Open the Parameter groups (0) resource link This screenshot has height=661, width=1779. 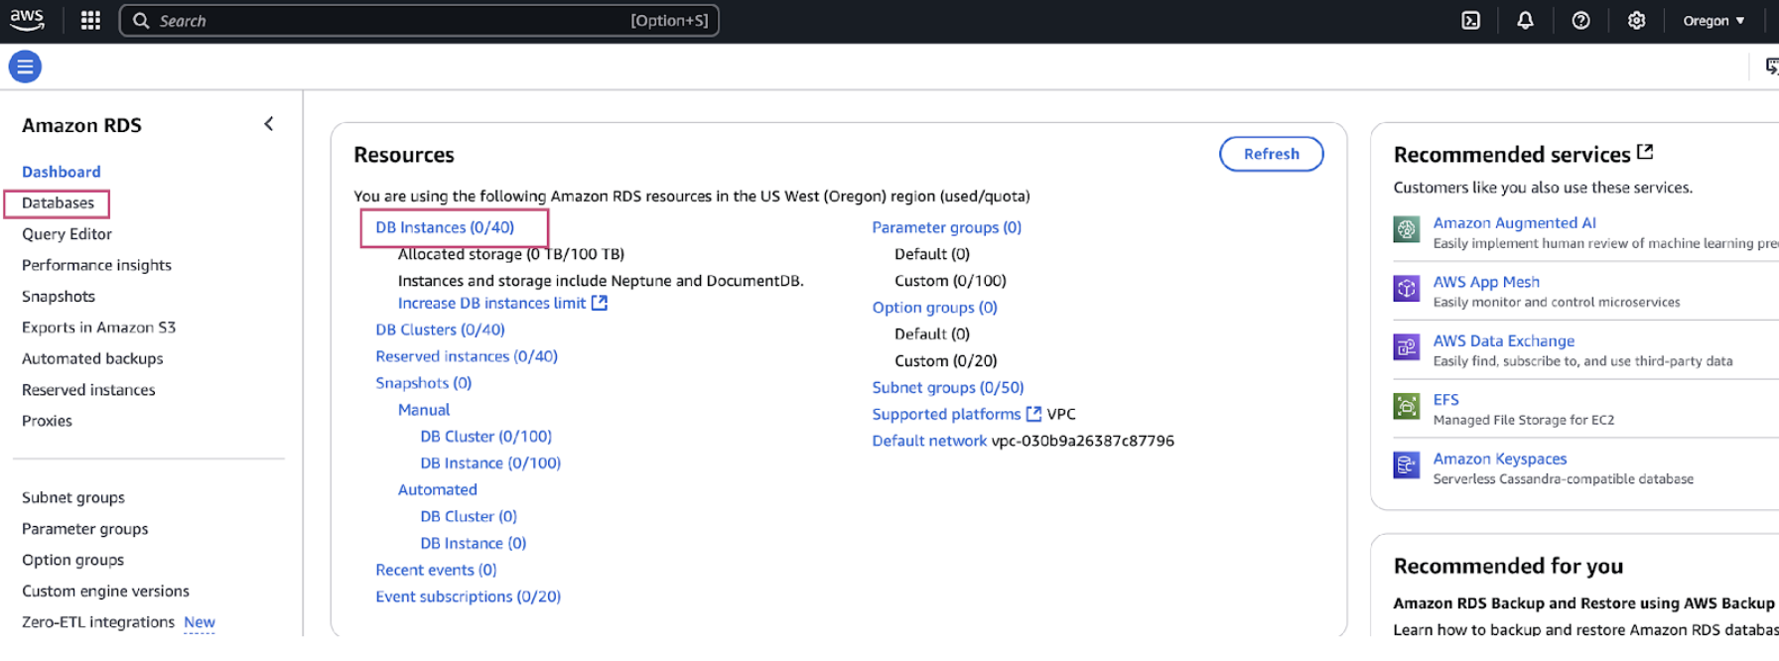947,227
